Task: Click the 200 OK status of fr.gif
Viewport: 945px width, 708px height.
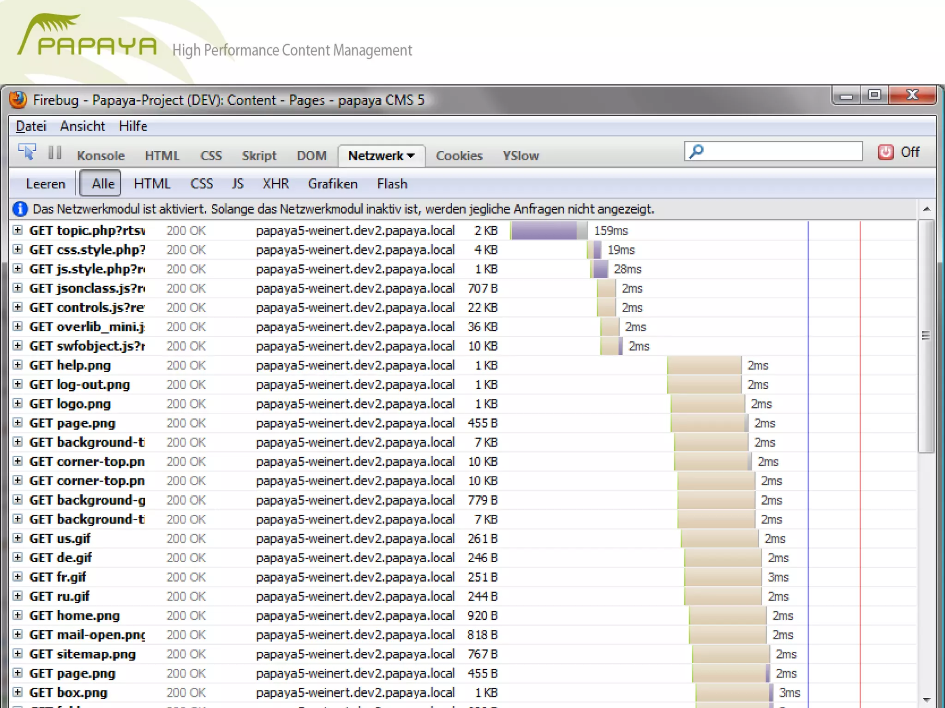Action: (x=186, y=577)
